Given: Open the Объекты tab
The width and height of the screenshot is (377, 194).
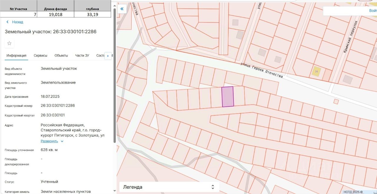Looking at the screenshot, I should tap(61, 56).
